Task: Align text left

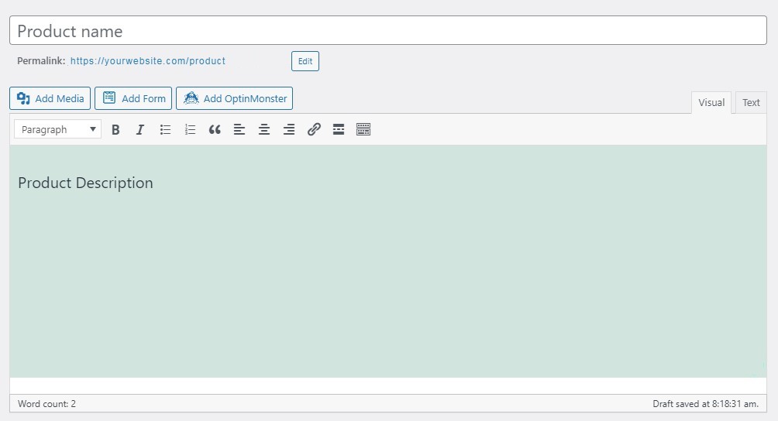Action: 239,130
